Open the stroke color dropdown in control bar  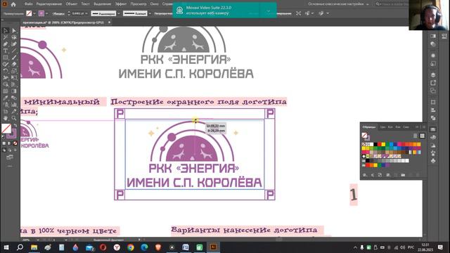tap(47, 13)
